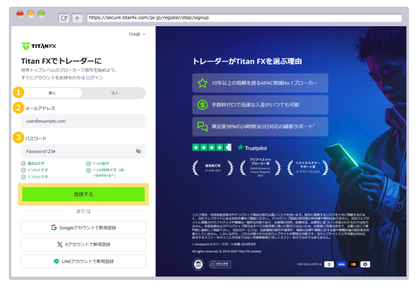Open a new tab with plus icon
420x291 pixels.
77,18
